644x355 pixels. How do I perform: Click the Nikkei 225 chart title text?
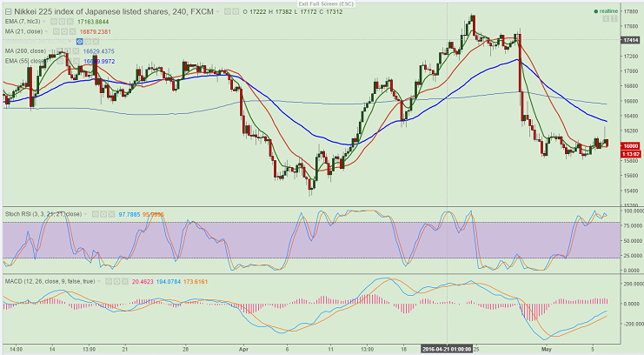click(x=114, y=12)
